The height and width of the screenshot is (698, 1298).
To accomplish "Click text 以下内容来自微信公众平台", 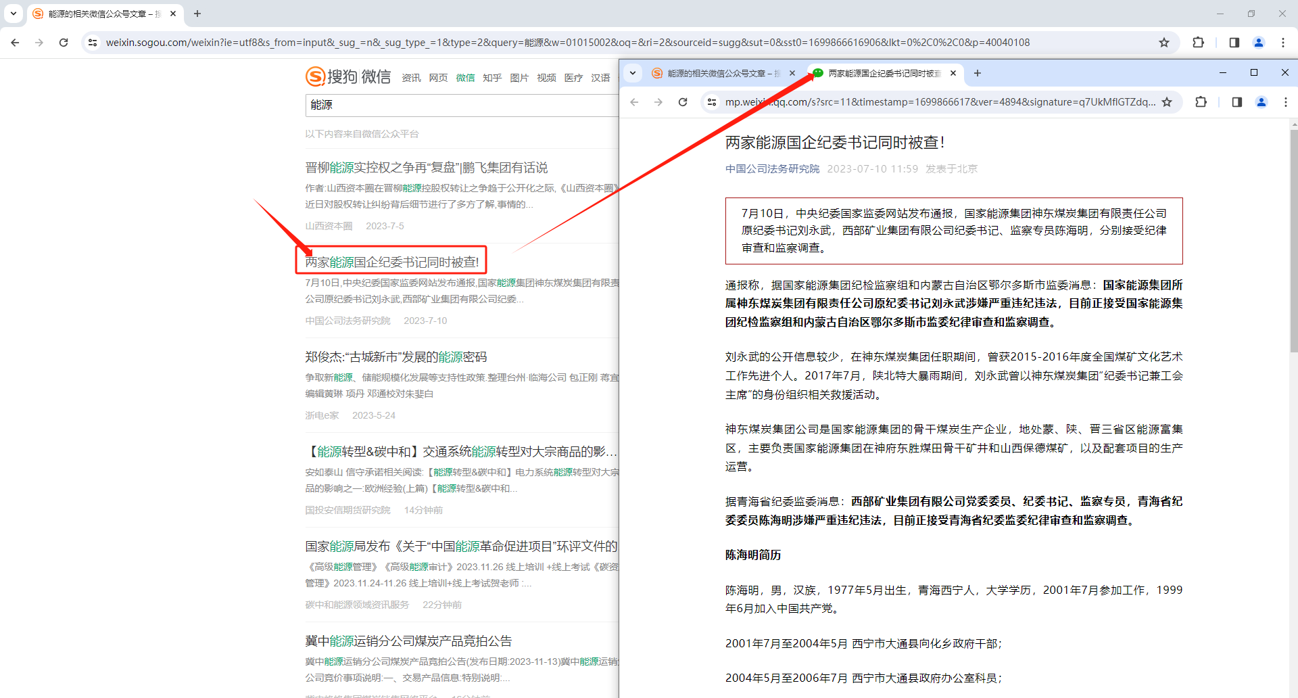I will pyautogui.click(x=362, y=134).
